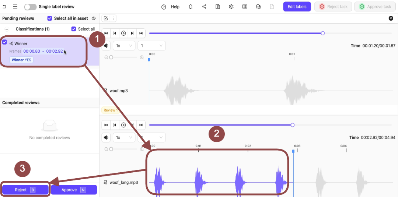The width and height of the screenshot is (398, 197).
Task: Zoom out the woof.mp3 timeline
Action: tap(107, 57)
